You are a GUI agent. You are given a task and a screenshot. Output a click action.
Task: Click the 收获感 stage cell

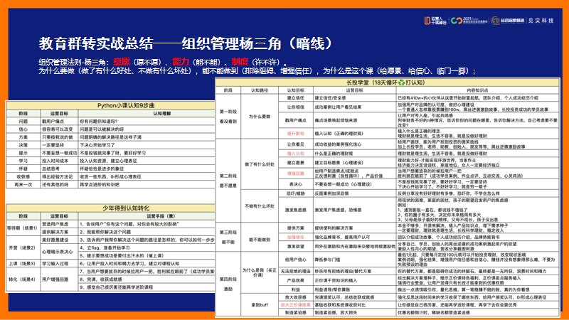[23, 176]
